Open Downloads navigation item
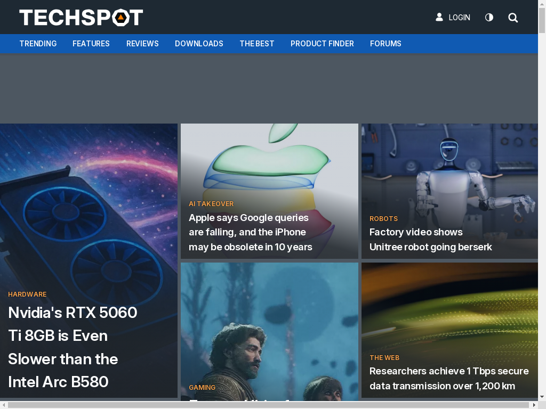 coord(199,44)
